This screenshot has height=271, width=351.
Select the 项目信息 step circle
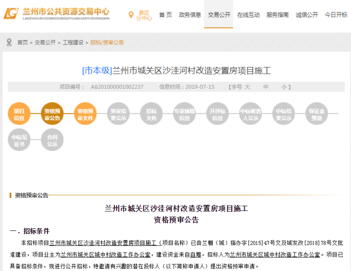tap(19, 114)
